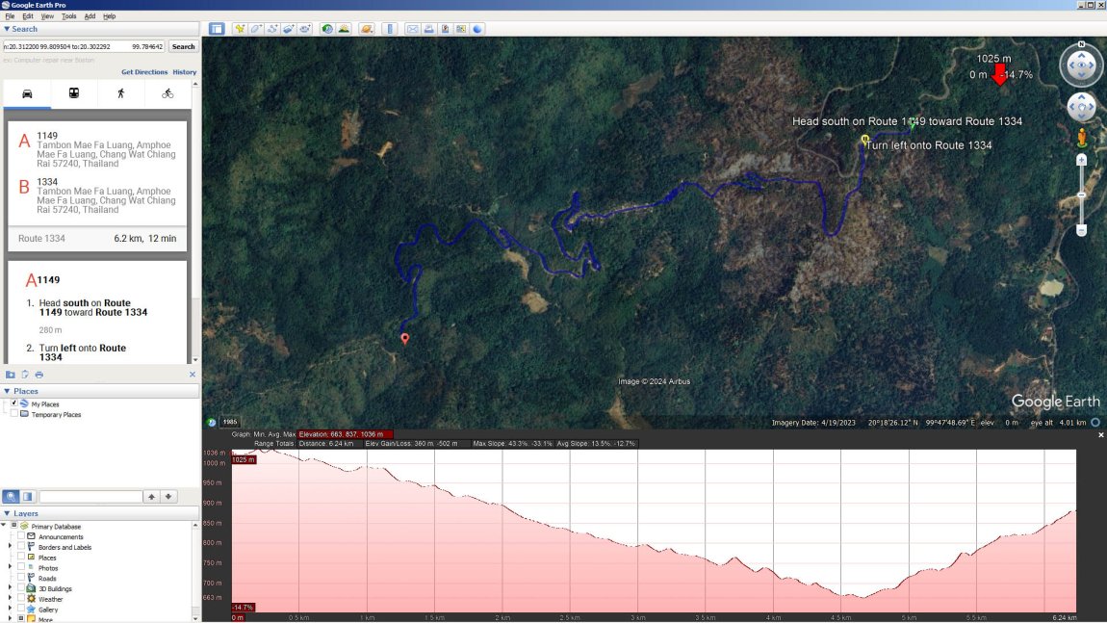Screen dimensions: 1107x623
Task: Click the Search button
Action: coord(183,46)
